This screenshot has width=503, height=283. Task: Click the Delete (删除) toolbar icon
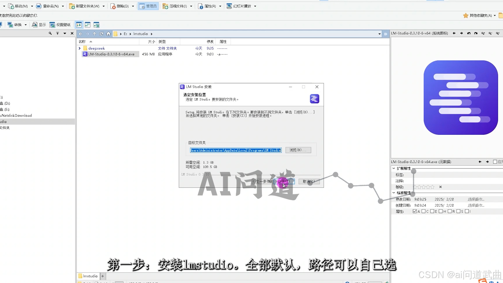pyautogui.click(x=113, y=6)
